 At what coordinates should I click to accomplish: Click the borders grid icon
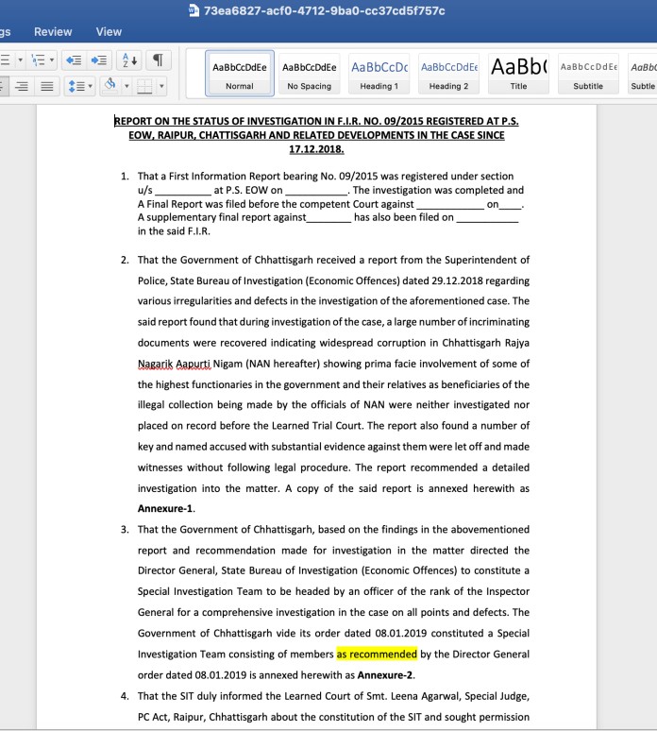pos(144,86)
